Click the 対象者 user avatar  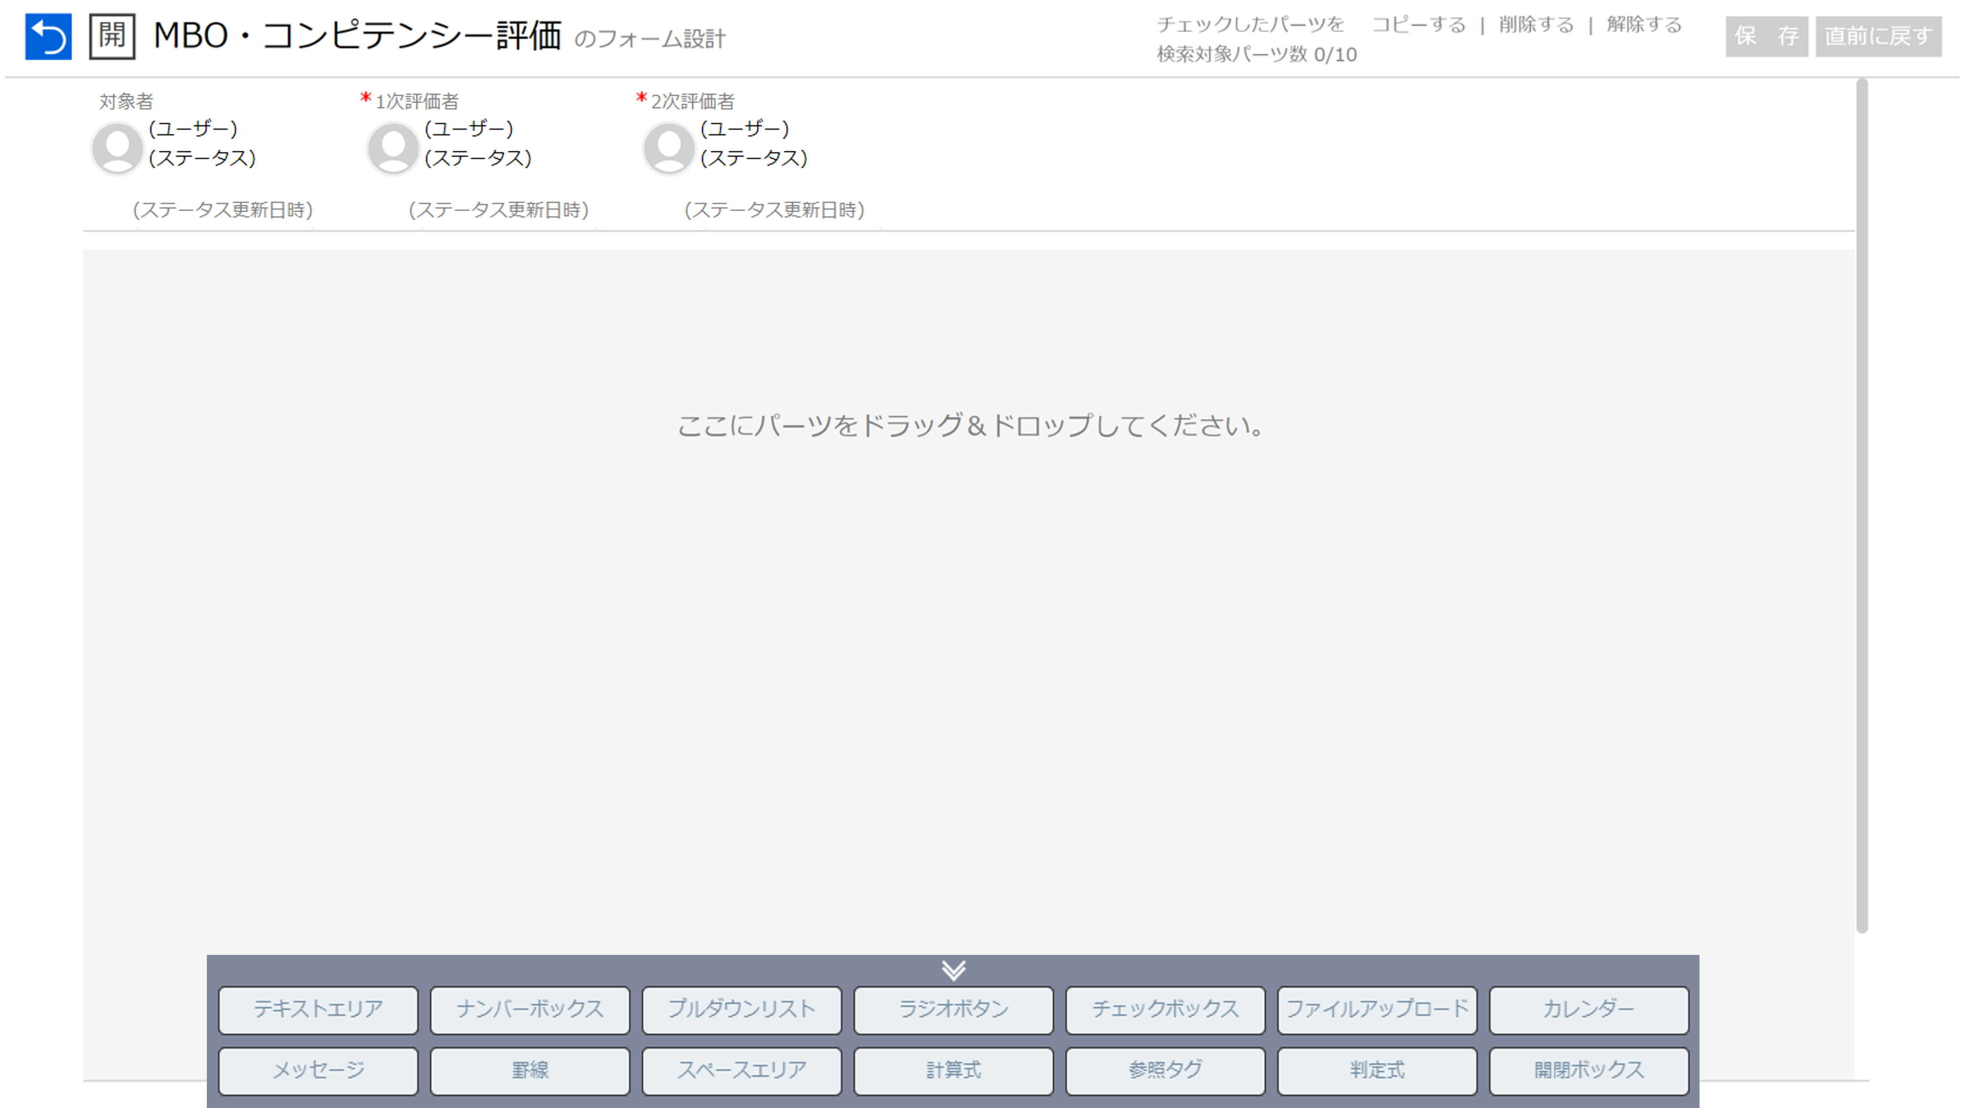[x=117, y=148]
